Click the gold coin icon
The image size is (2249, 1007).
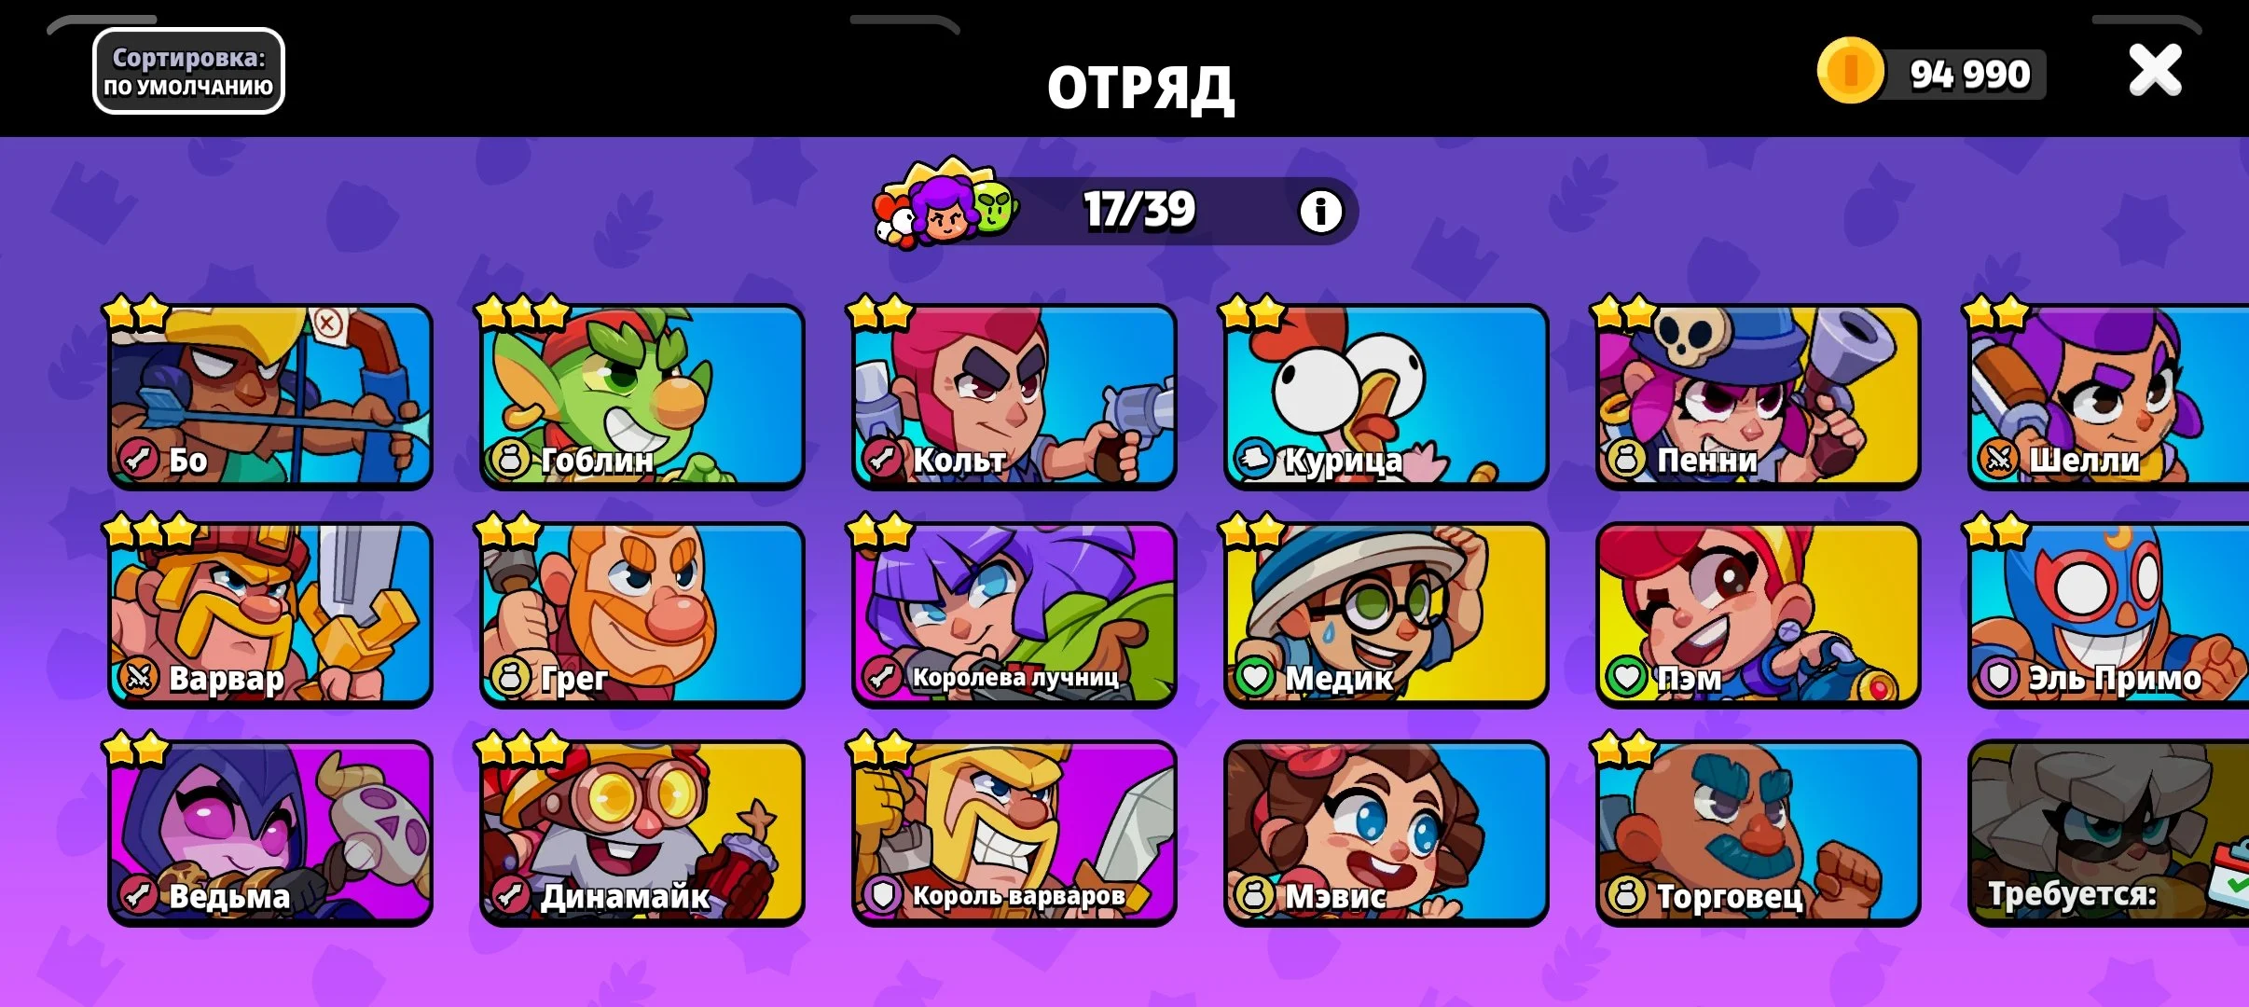1850,71
